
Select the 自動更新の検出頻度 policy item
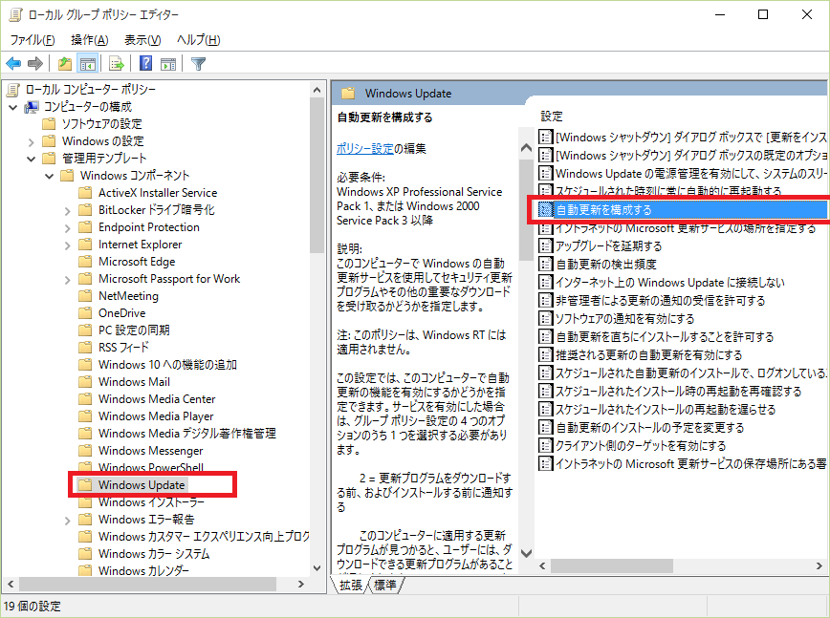606,264
